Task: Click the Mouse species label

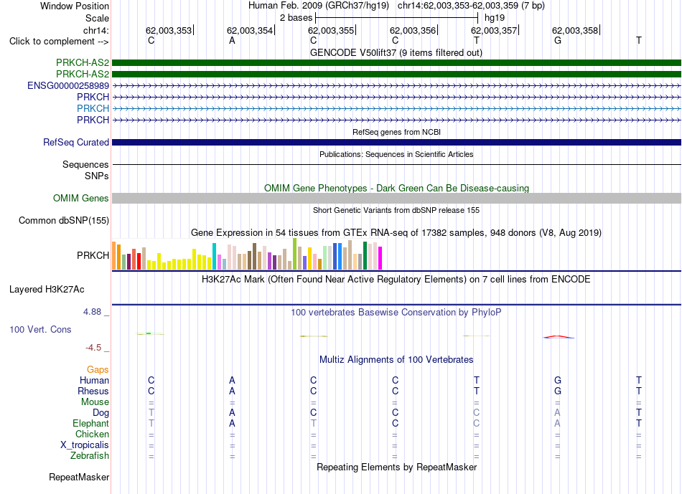Action: pyautogui.click(x=95, y=402)
